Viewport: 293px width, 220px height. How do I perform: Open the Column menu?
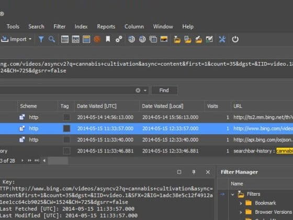(x=134, y=27)
